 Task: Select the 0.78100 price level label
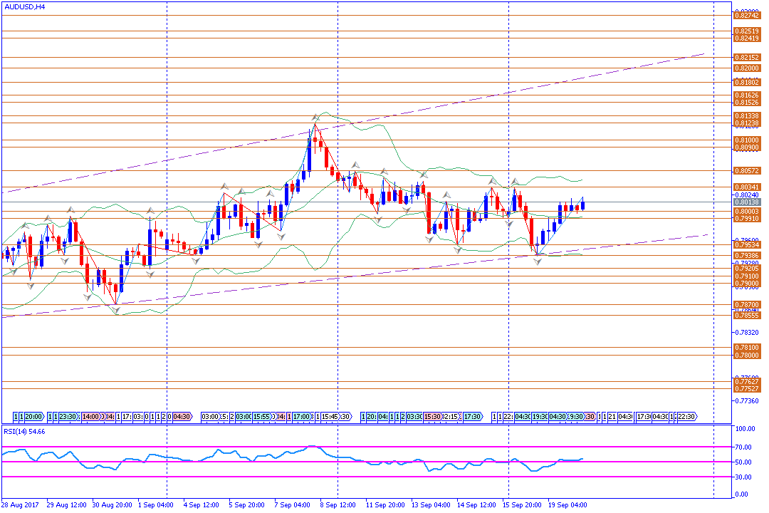tap(747, 348)
